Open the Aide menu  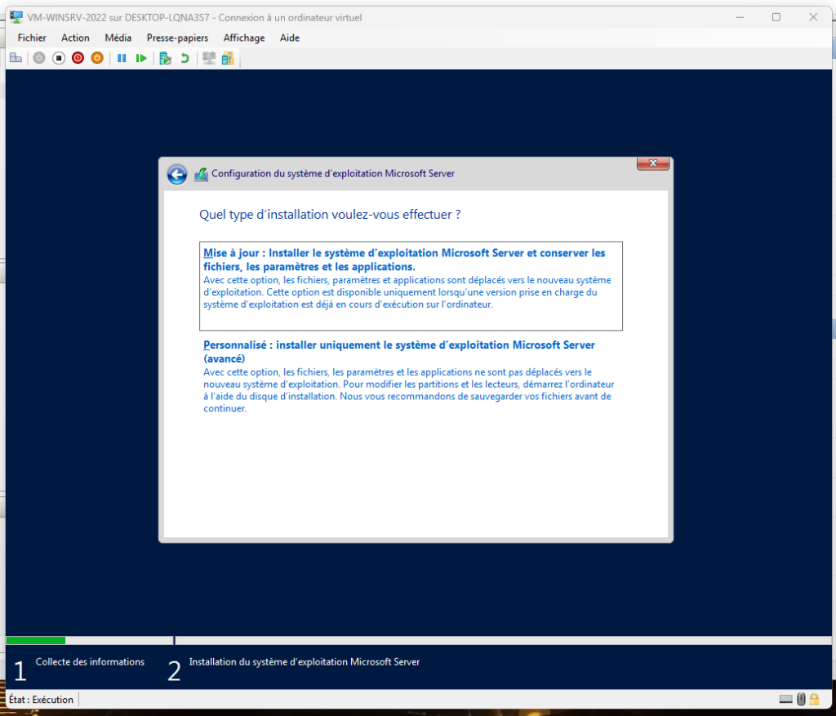pos(289,38)
